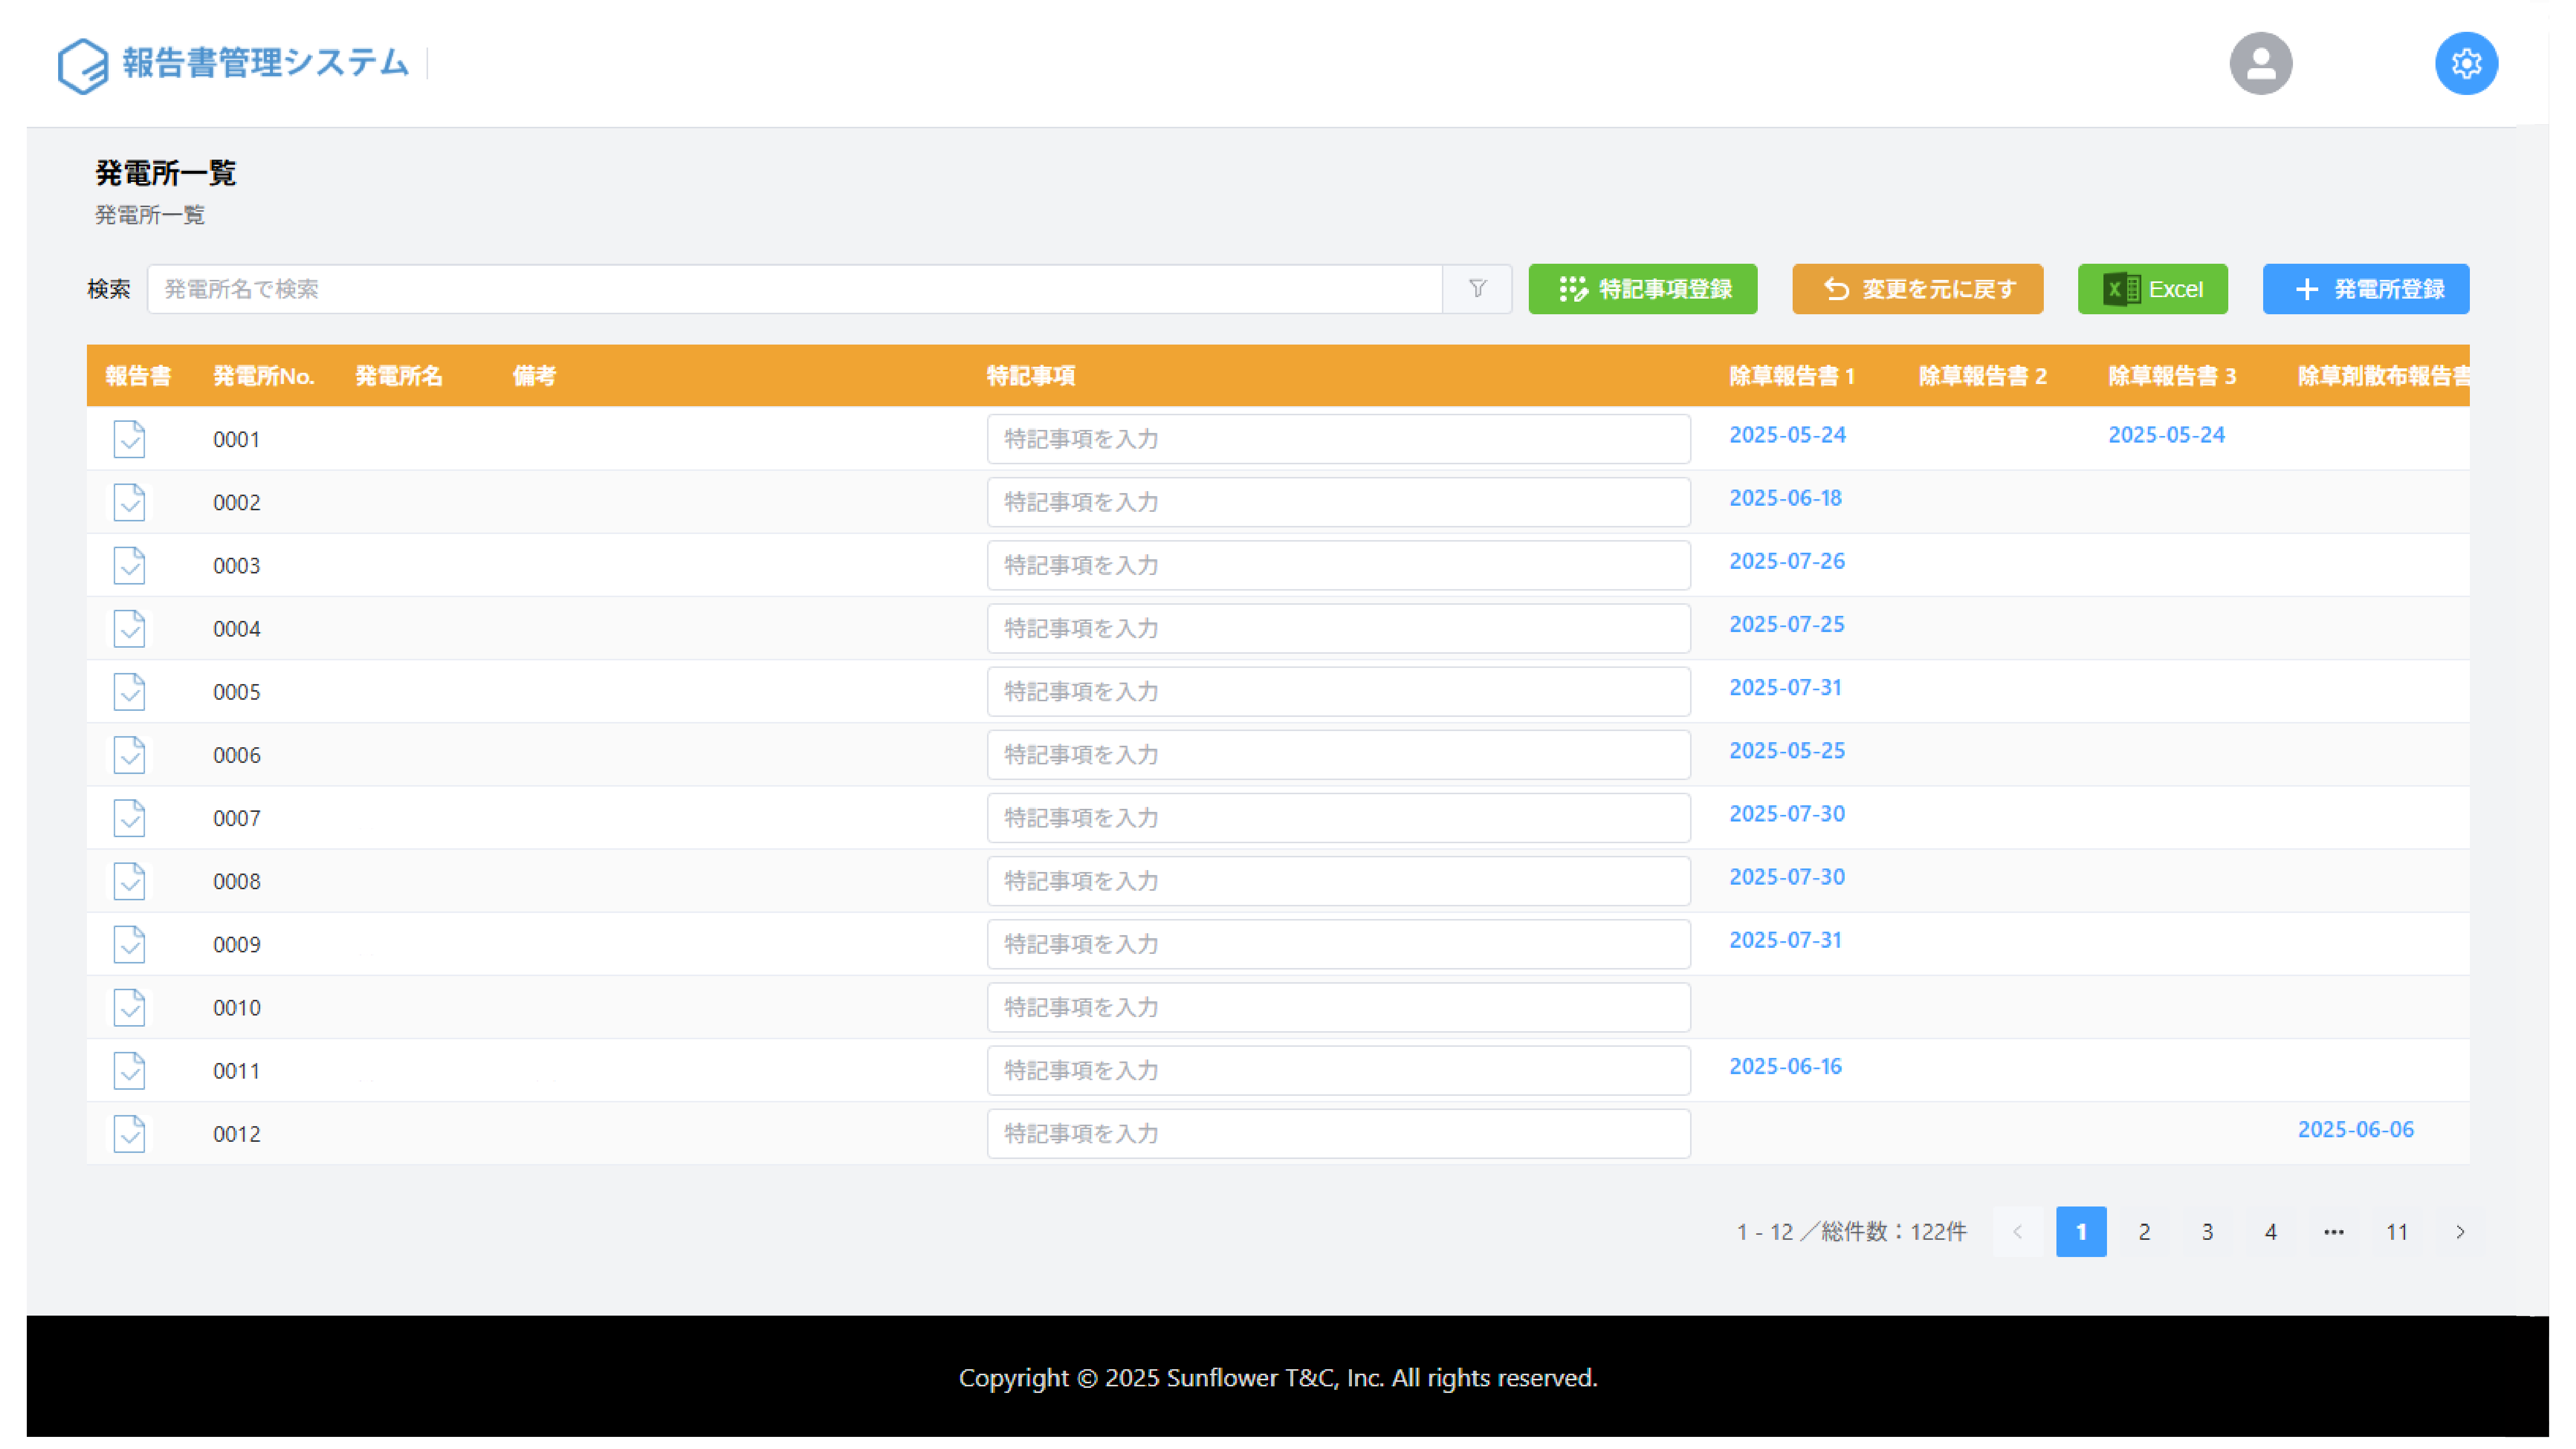Click the filter funnel icon beside search

pyautogui.click(x=1477, y=289)
